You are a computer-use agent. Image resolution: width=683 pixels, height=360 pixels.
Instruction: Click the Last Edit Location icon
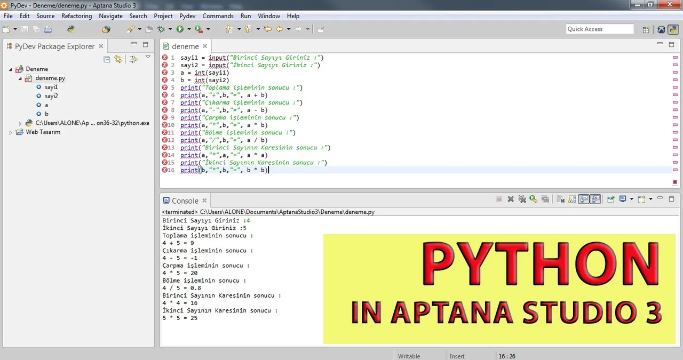(x=267, y=29)
